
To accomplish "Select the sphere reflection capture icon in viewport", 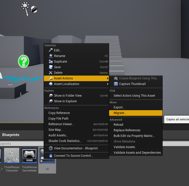I will pos(34,9).
